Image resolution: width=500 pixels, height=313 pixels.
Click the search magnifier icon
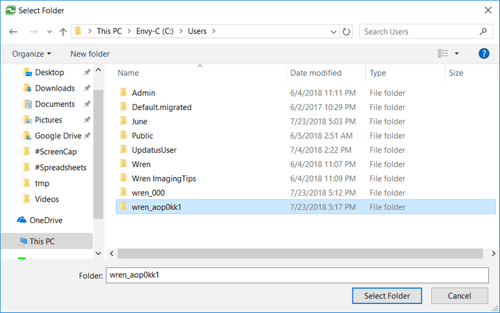484,32
